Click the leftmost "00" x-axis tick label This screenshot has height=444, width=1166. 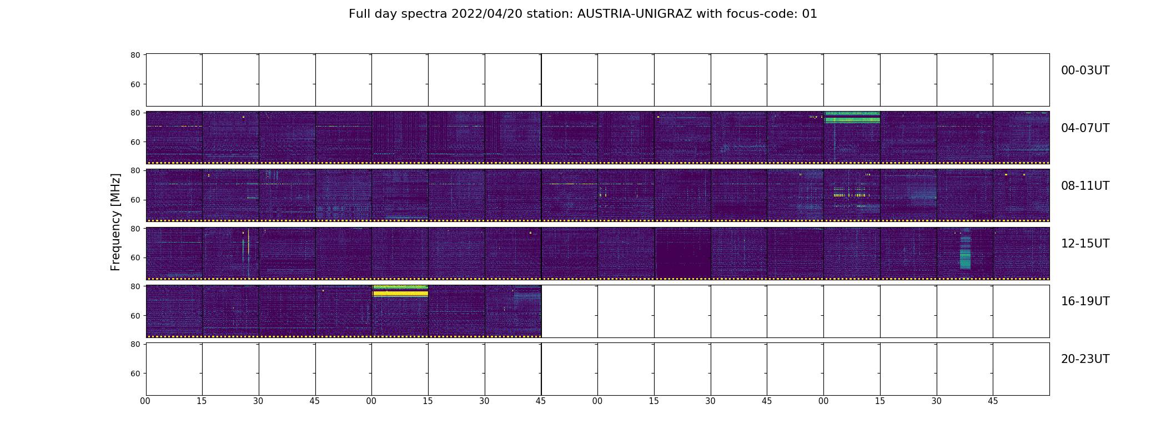tap(145, 401)
